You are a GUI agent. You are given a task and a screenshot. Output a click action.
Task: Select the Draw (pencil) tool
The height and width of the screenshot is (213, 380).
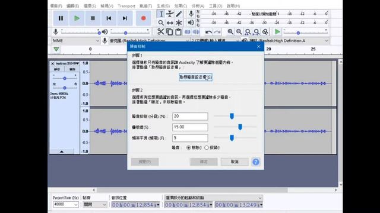point(179,14)
